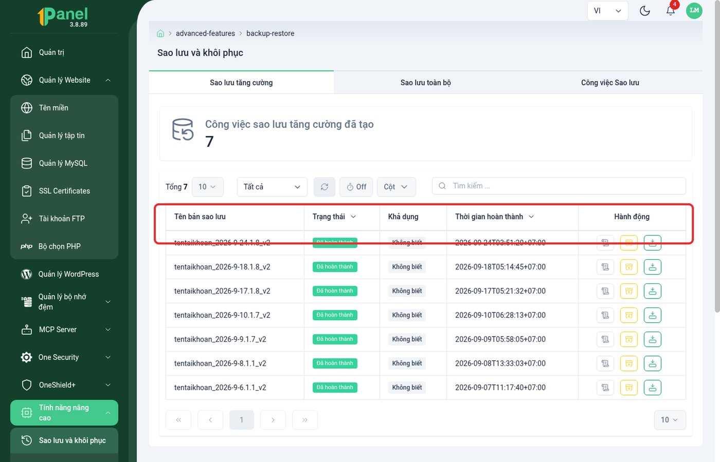Click the next page arrow button
This screenshot has width=720, height=462.
point(273,420)
